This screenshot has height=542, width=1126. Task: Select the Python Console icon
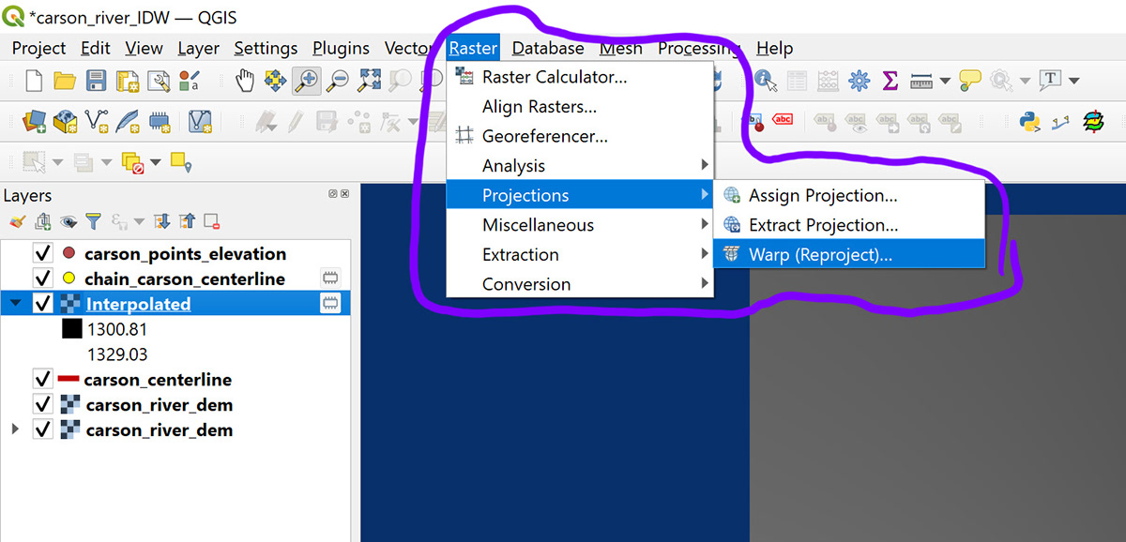[x=1029, y=122]
